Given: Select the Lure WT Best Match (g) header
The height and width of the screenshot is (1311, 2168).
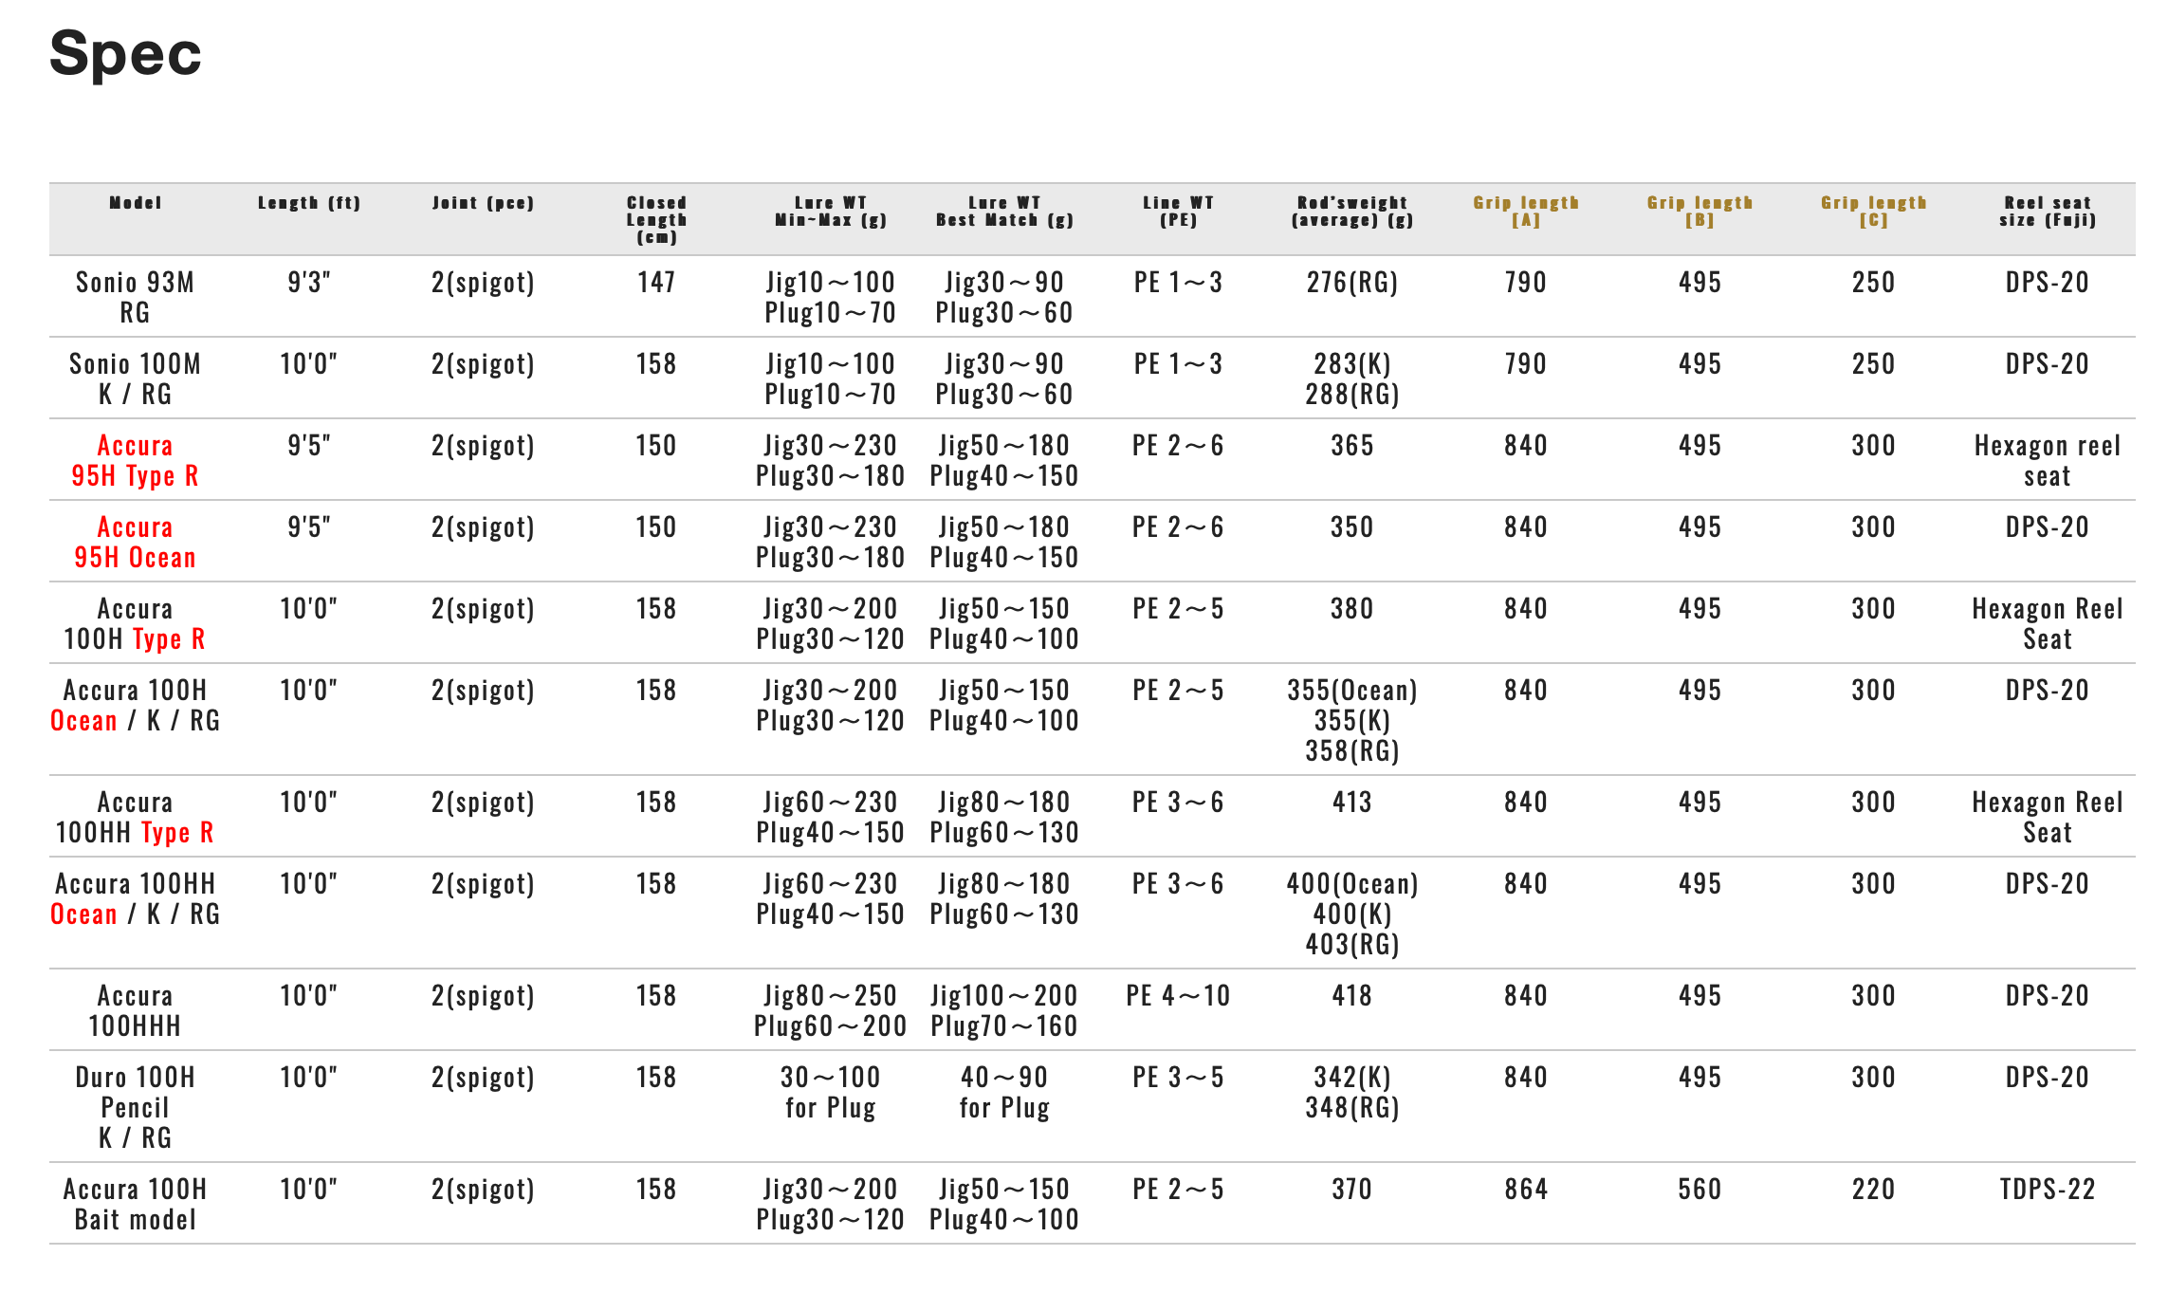Looking at the screenshot, I should [x=1004, y=212].
